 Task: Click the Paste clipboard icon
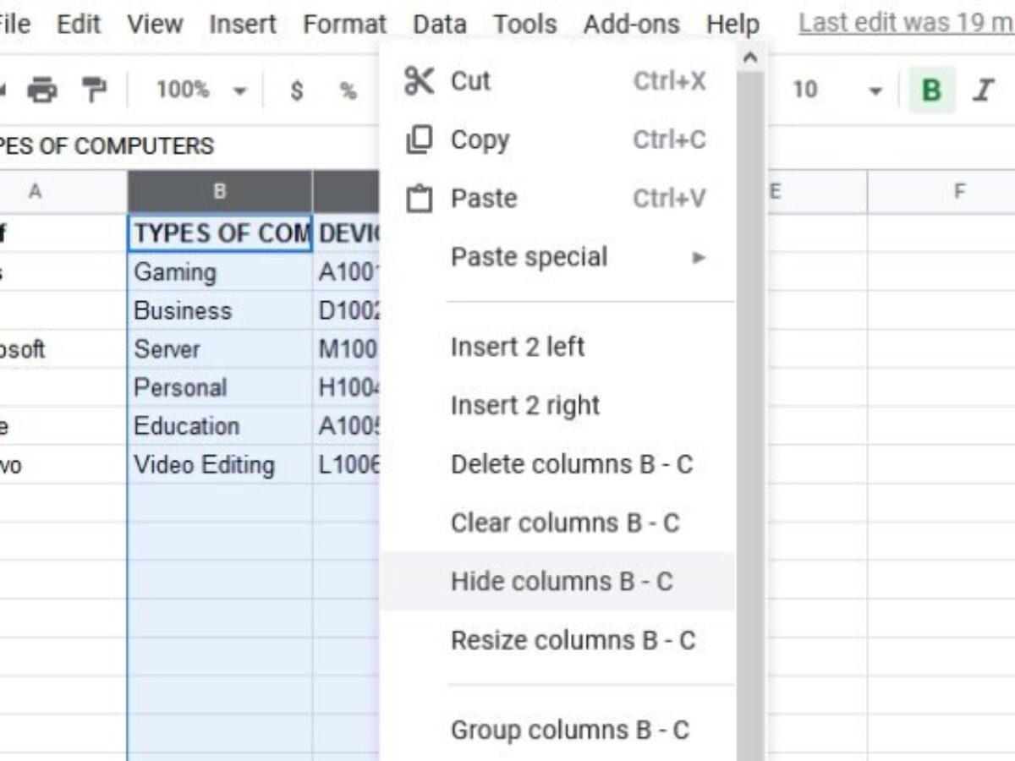point(420,199)
